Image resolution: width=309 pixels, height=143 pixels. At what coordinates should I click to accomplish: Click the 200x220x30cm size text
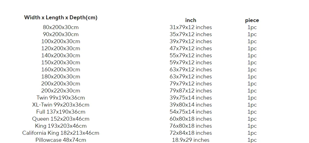[x=61, y=91]
